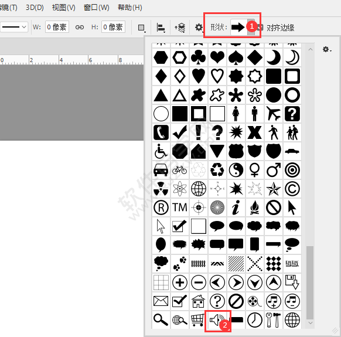
Task: Click the W width input field
Action: (57, 27)
